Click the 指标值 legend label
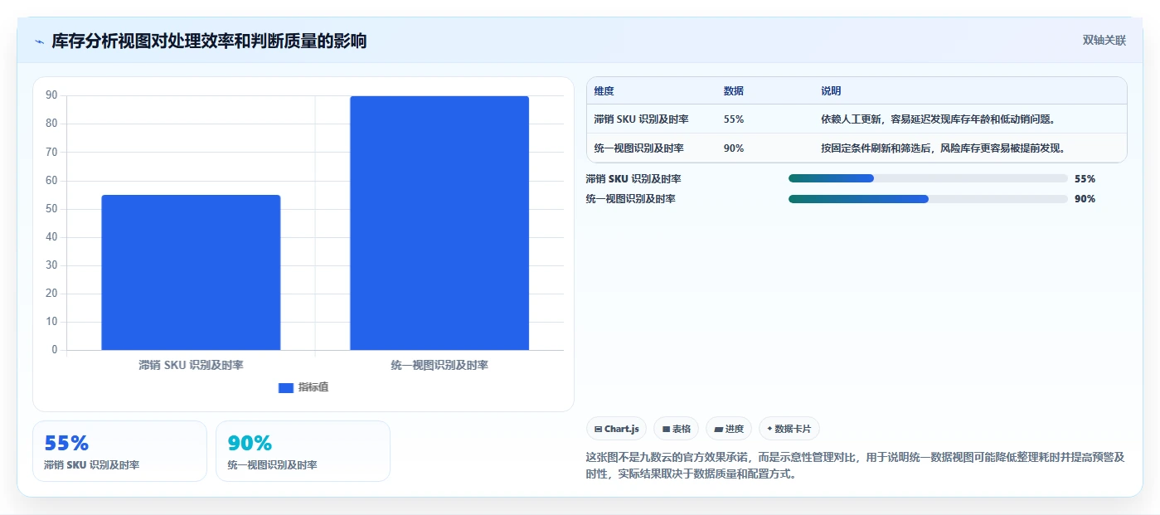Image resolution: width=1160 pixels, height=515 pixels. coord(313,387)
